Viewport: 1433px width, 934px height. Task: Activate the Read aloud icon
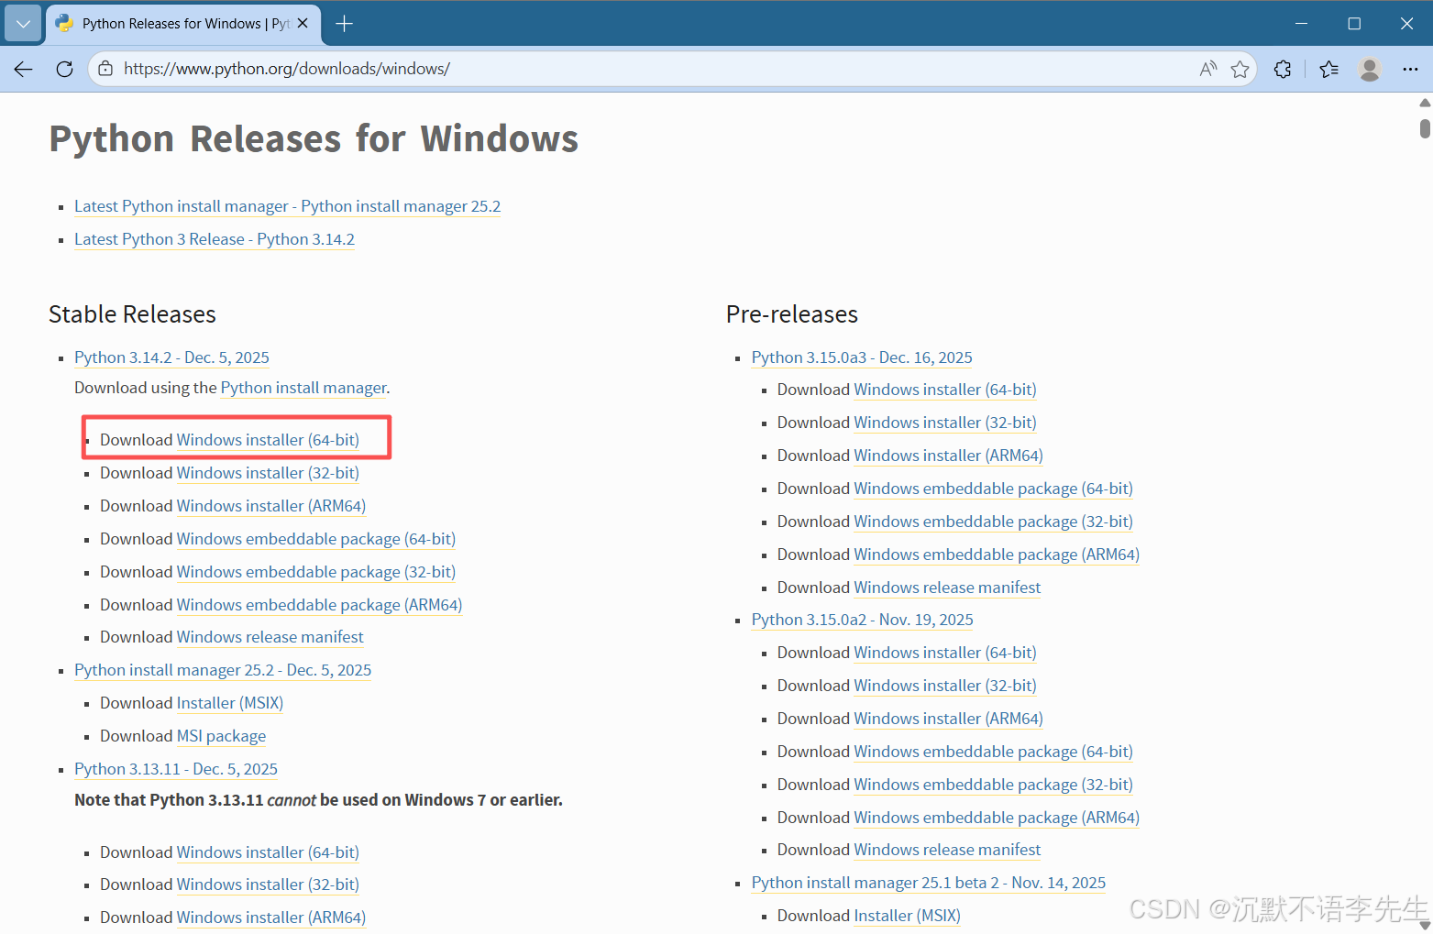pyautogui.click(x=1208, y=69)
